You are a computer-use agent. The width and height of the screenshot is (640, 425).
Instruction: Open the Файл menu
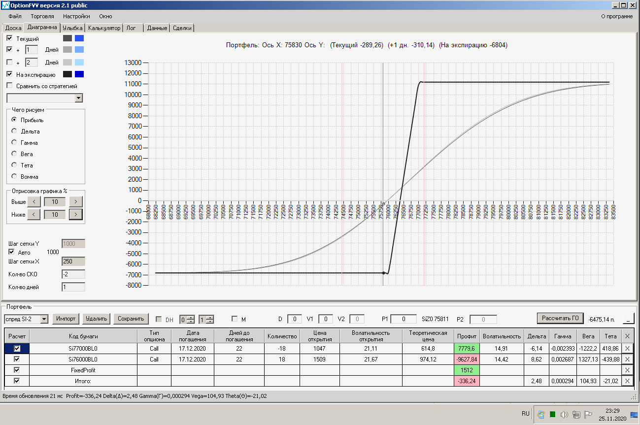point(15,16)
